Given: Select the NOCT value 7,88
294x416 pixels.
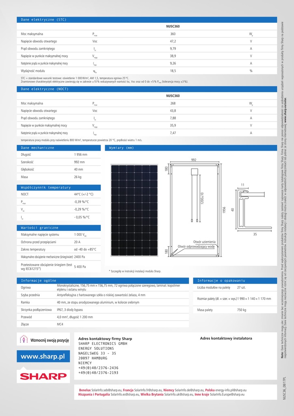Looking at the screenshot, I should (x=173, y=118).
